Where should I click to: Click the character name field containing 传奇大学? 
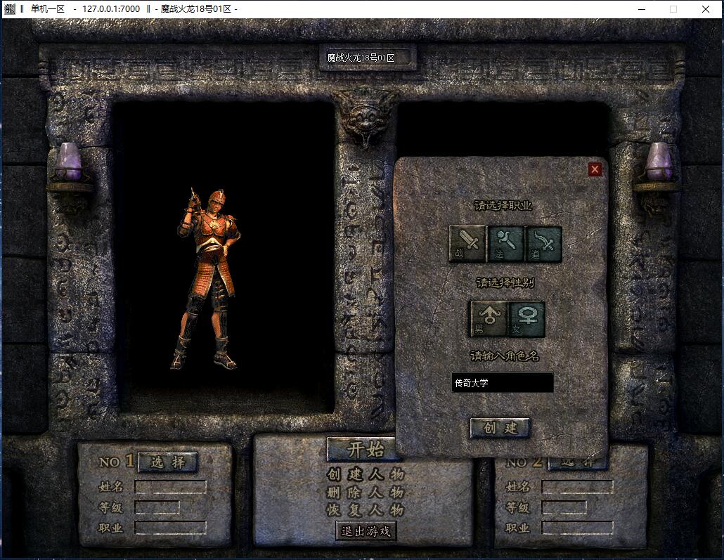503,383
